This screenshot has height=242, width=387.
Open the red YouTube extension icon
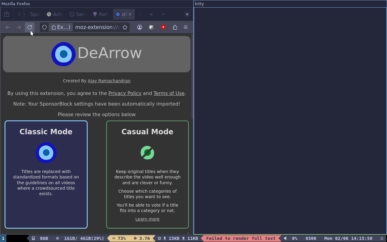coord(163,27)
